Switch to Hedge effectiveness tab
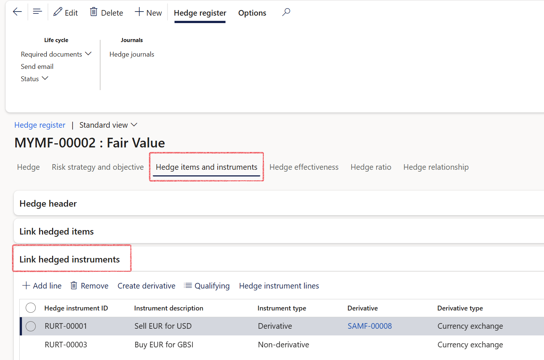 point(304,167)
